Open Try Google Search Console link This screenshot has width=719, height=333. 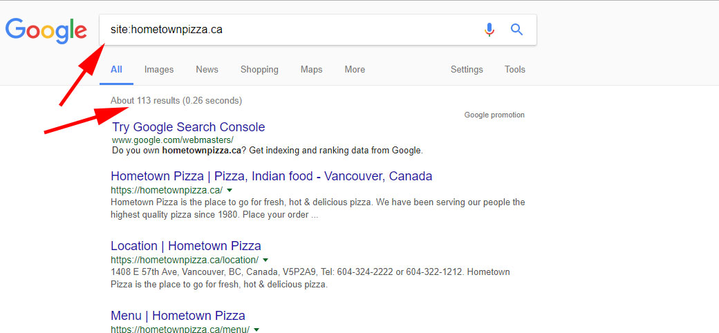[189, 127]
